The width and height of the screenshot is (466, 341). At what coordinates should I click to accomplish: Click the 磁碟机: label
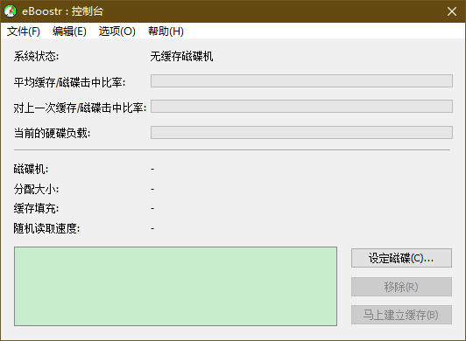click(31, 169)
